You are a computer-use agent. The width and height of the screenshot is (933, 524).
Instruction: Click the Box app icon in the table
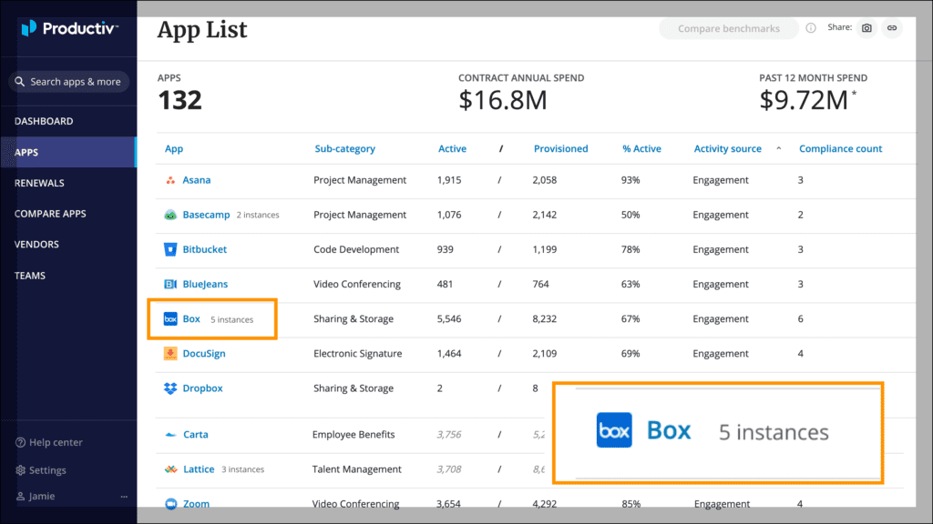170,319
